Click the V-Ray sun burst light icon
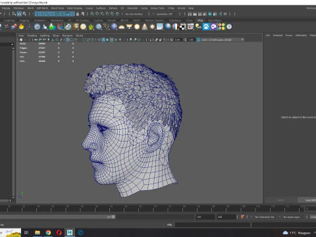 coord(152,27)
